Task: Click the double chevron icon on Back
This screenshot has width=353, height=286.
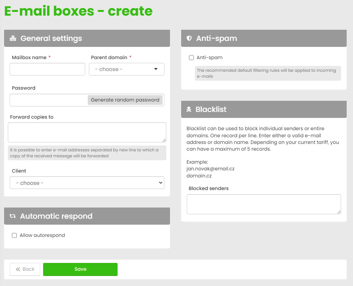Action: click(17, 269)
